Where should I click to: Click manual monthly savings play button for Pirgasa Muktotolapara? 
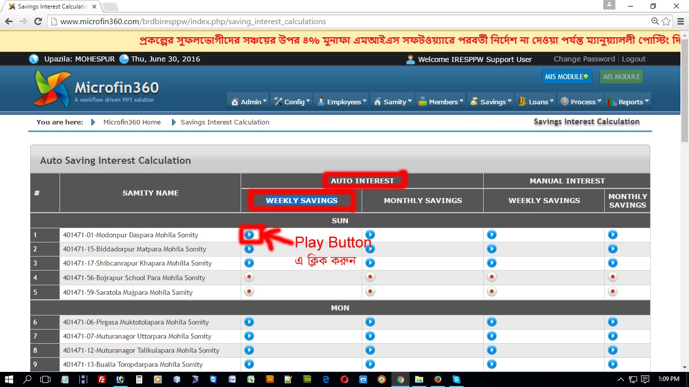pyautogui.click(x=612, y=322)
